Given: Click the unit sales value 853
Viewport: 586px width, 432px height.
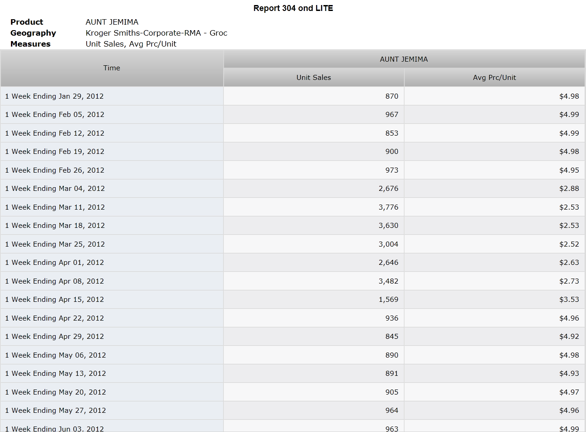Looking at the screenshot, I should tap(392, 133).
